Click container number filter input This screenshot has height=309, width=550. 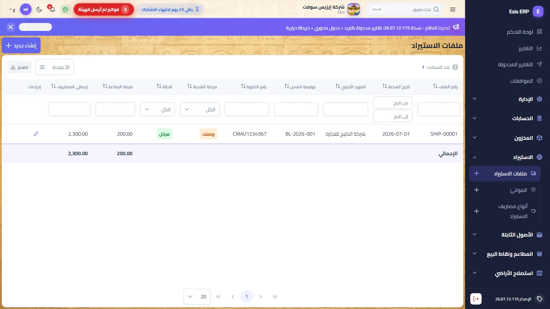click(247, 109)
